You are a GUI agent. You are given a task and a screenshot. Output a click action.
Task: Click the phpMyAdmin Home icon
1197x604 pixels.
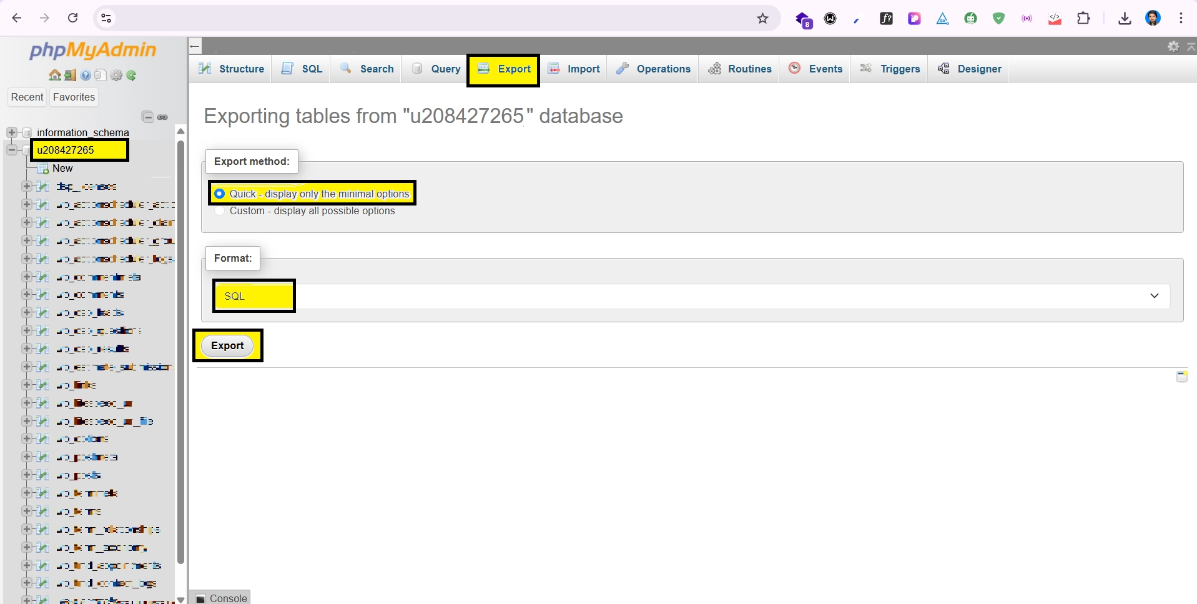pos(54,76)
